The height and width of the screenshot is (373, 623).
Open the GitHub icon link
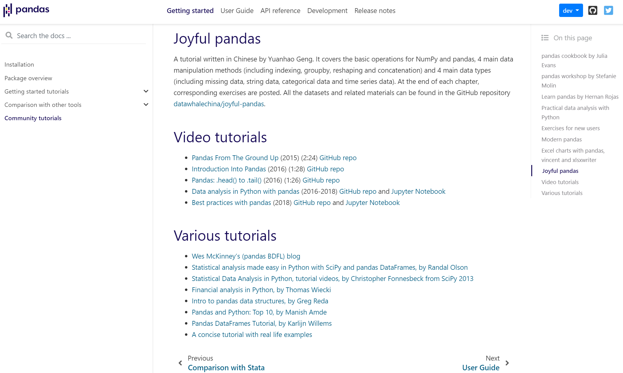tap(592, 11)
